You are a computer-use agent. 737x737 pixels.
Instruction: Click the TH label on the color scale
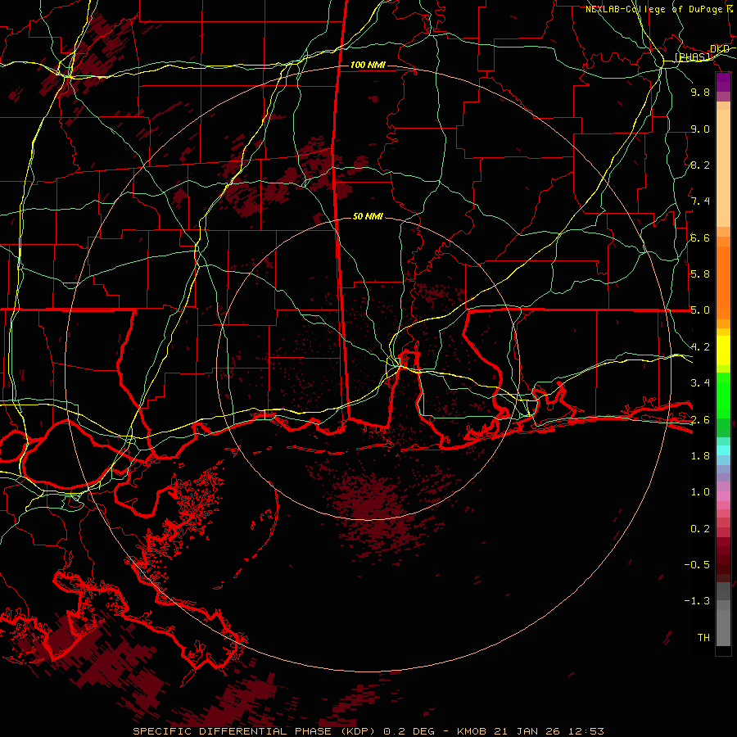pos(703,638)
